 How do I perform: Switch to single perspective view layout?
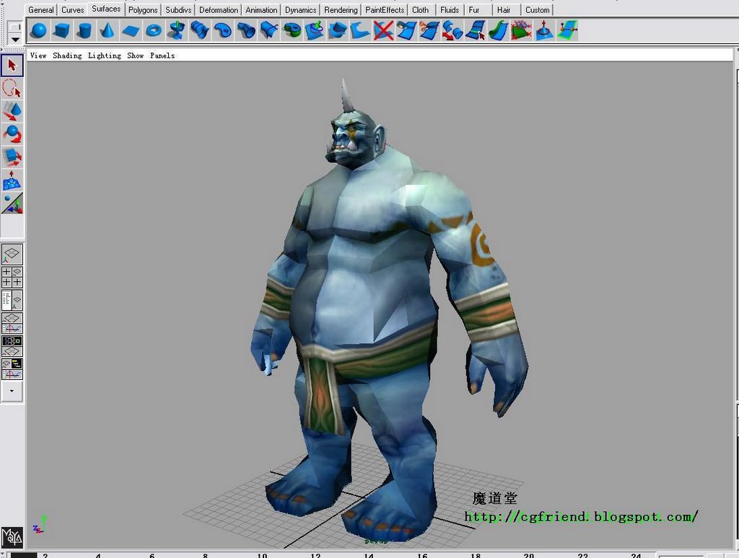[x=12, y=254]
